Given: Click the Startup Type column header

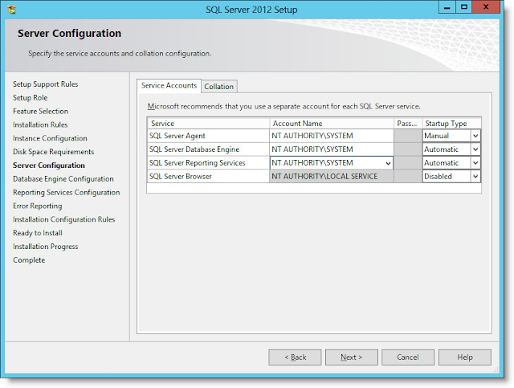Looking at the screenshot, I should click(451, 124).
